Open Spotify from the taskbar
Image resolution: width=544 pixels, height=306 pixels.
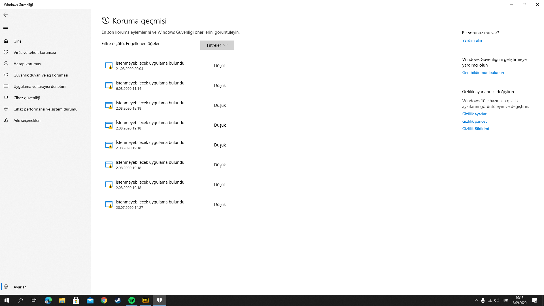click(132, 300)
